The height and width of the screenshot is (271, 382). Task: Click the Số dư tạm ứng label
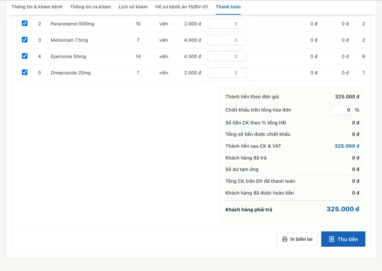242,169
